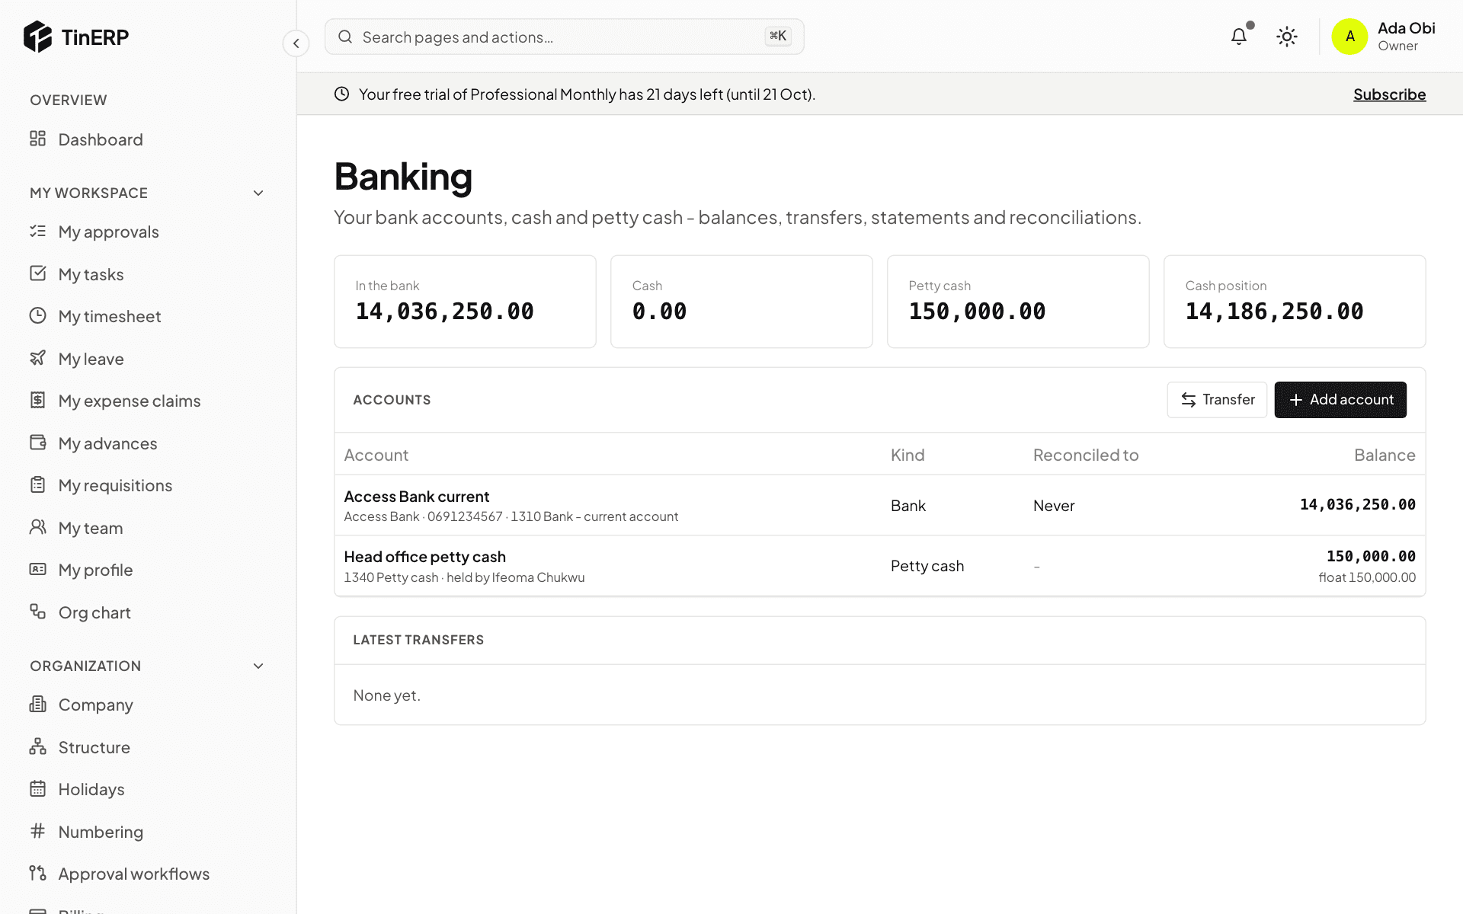The height and width of the screenshot is (914, 1463).
Task: Click the Subscribe link
Action: click(1389, 94)
